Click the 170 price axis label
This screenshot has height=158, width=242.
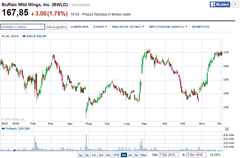226,52
